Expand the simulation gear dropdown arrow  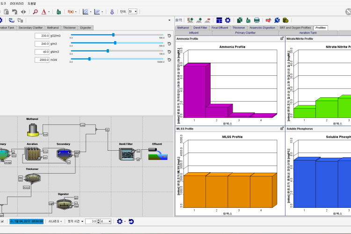tap(125, 221)
